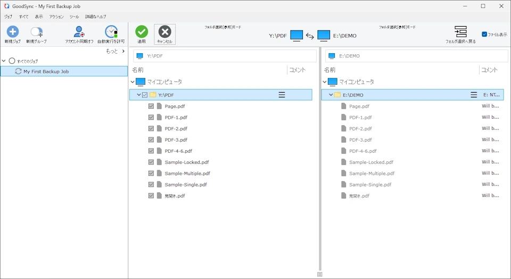This screenshot has height=279, width=511.
Task: Click the left Y:\PDF path field
Action: pos(225,56)
